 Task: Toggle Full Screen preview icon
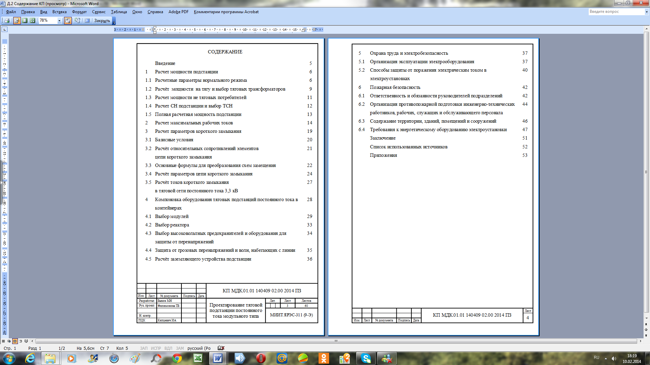tap(87, 21)
